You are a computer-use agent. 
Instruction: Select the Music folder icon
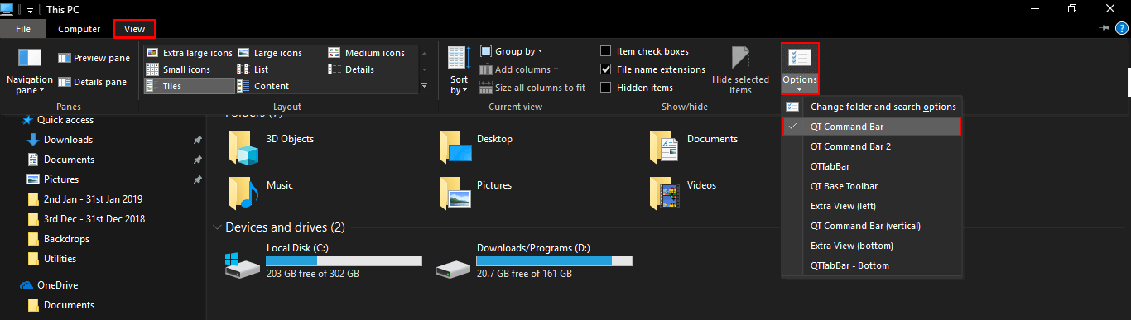pyautogui.click(x=244, y=193)
